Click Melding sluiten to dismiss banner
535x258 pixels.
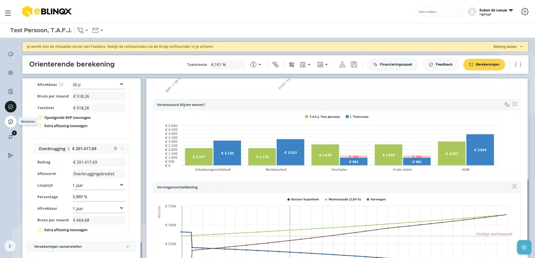[x=508, y=46]
